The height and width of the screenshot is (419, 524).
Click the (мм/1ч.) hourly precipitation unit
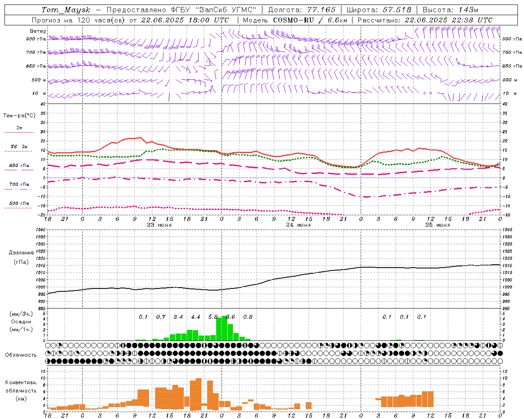21,330
